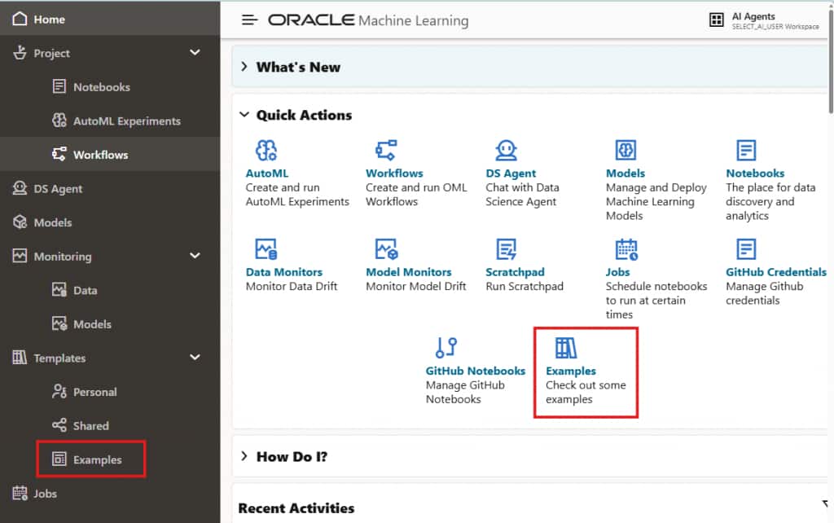Click the Models icon in Quick Actions

point(625,150)
